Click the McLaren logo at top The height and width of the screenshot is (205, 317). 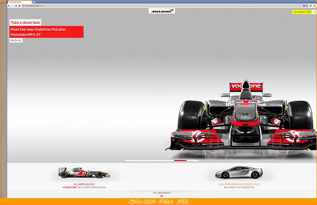pyautogui.click(x=162, y=11)
